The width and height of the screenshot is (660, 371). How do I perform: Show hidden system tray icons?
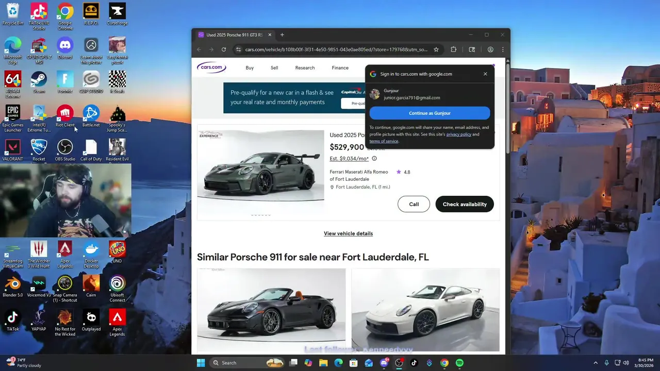596,363
